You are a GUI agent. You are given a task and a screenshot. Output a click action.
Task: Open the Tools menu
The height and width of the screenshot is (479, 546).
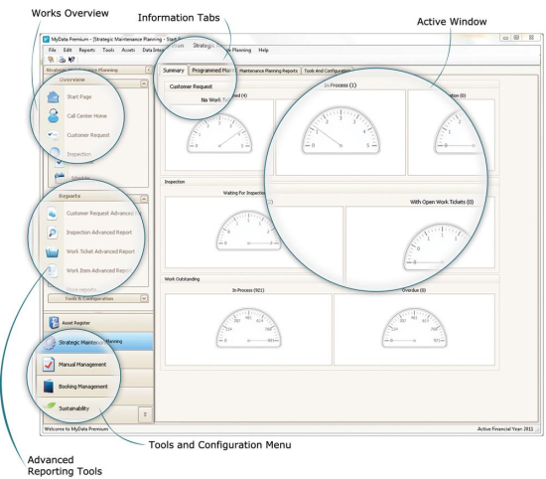[x=108, y=50]
